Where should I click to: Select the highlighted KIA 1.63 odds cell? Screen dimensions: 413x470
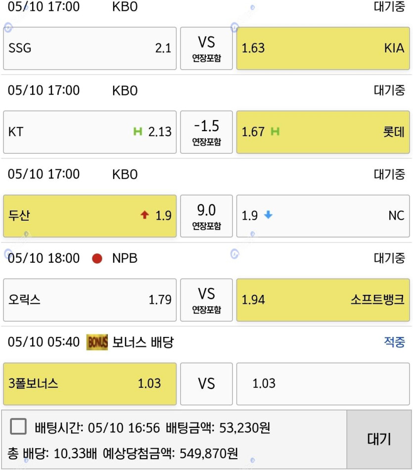click(323, 48)
